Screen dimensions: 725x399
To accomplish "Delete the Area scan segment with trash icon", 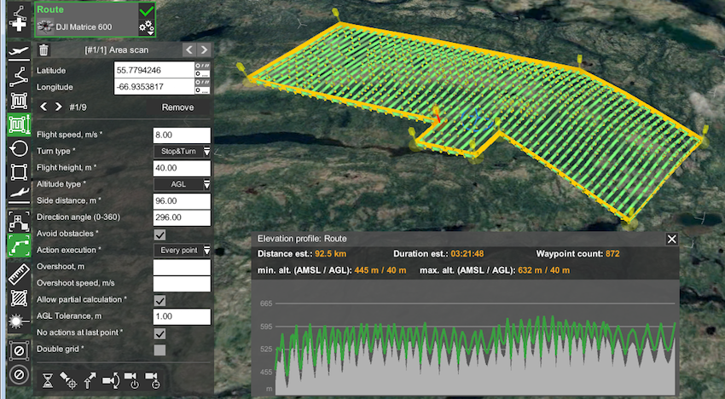I will (x=44, y=50).
